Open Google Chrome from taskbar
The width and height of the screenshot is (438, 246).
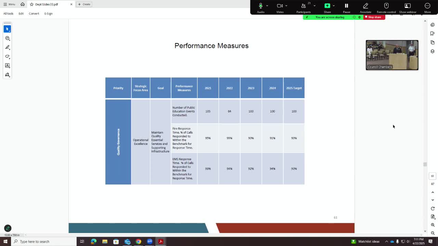tap(138, 242)
